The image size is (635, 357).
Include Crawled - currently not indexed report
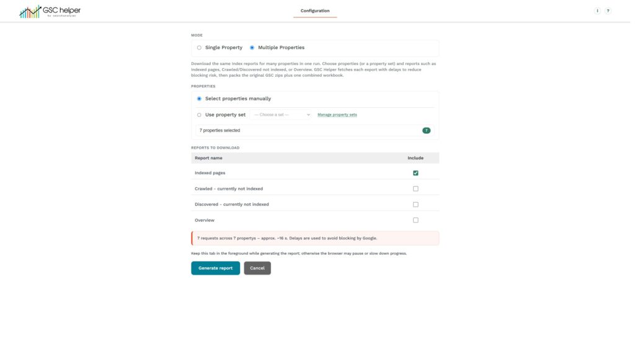(415, 188)
